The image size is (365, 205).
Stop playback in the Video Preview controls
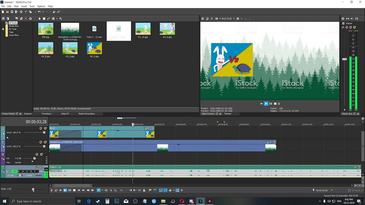tap(275, 104)
